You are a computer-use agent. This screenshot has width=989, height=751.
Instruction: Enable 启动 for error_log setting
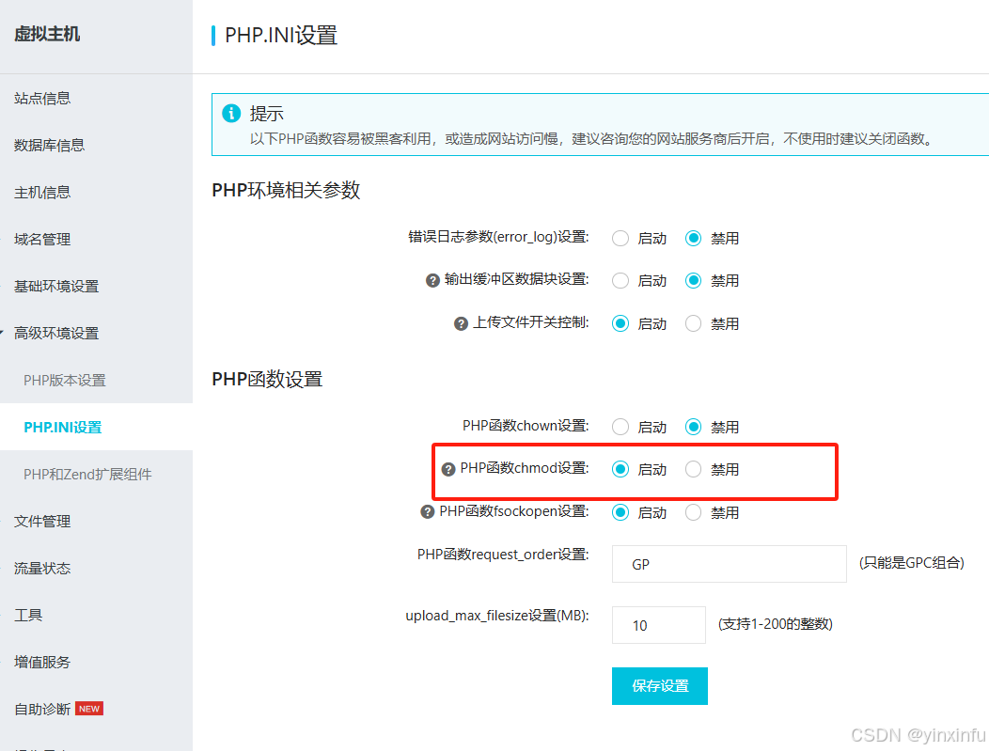(620, 238)
